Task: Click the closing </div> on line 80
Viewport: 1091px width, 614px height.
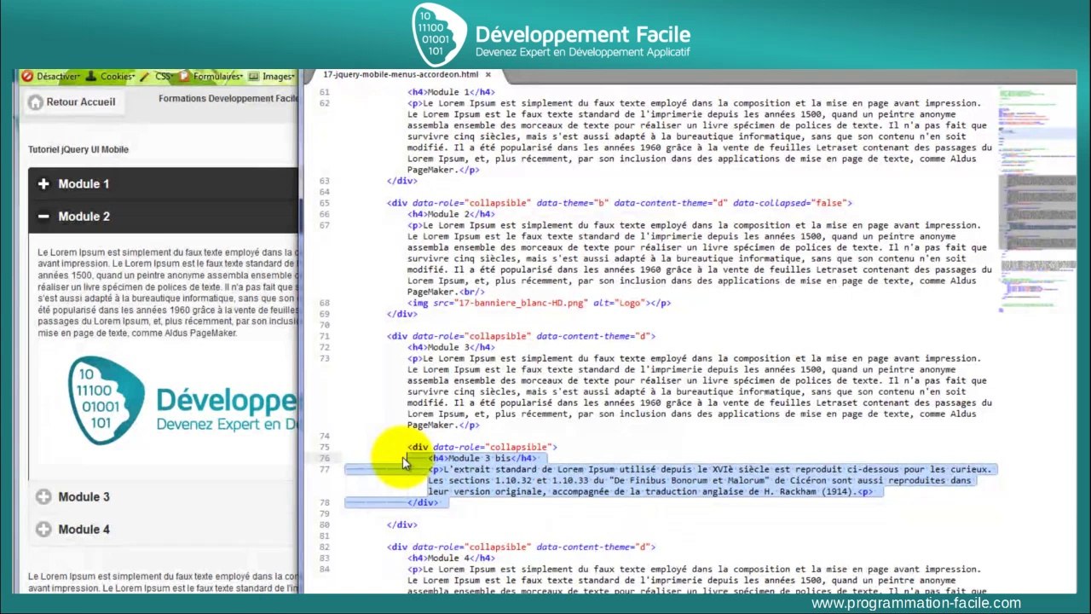Action: click(x=402, y=524)
